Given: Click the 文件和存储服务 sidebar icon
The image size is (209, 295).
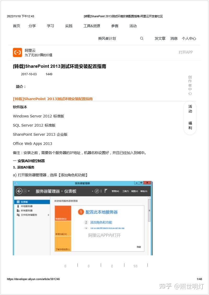Looking at the screenshot, I should point(18,215).
